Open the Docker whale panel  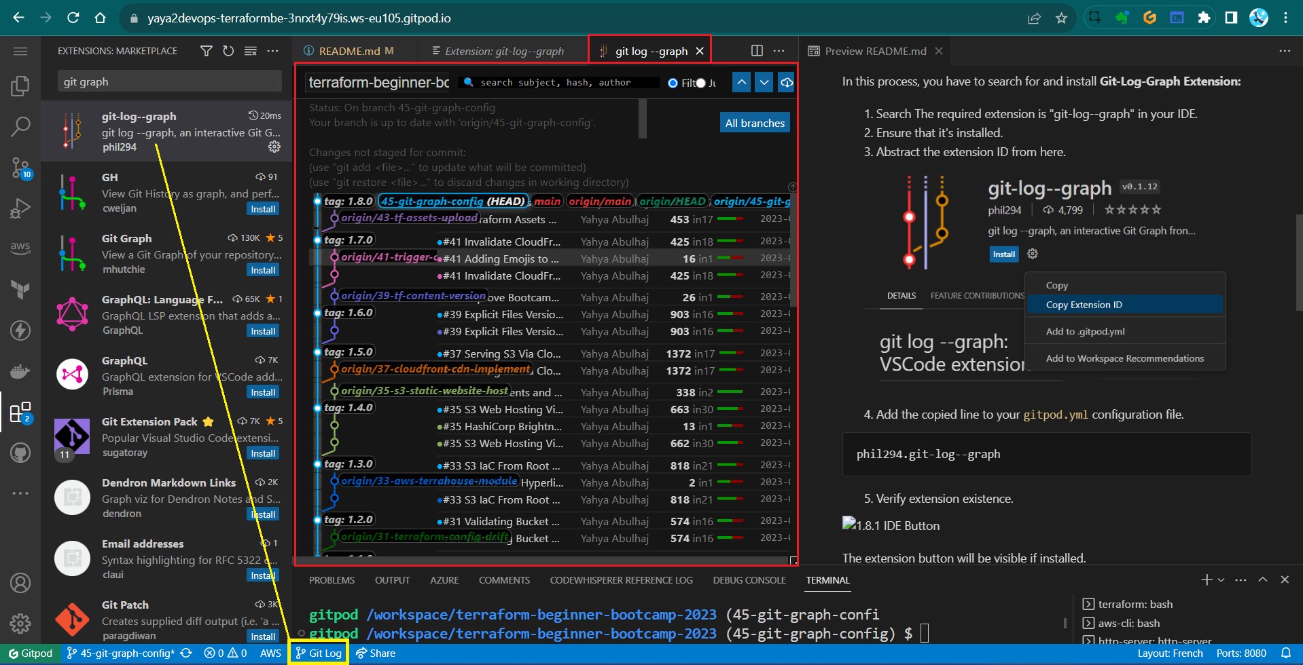pos(20,371)
